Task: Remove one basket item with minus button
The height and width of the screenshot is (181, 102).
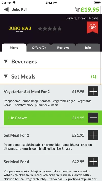Action: [93, 118]
